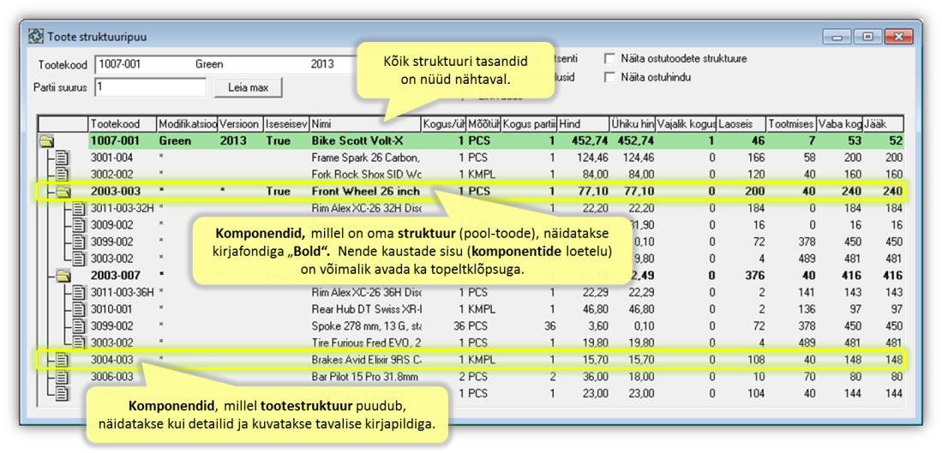Viewport: 942px width, 453px height.
Task: Click name cell Bar Pilot 15 Pro 31.8mm
Action: (365, 377)
